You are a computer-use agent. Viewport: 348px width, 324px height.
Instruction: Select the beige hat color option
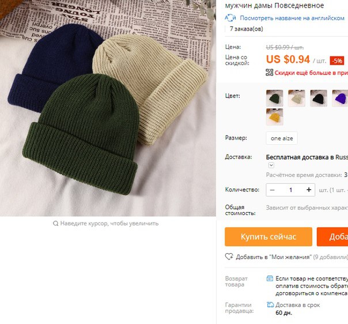pos(297,98)
